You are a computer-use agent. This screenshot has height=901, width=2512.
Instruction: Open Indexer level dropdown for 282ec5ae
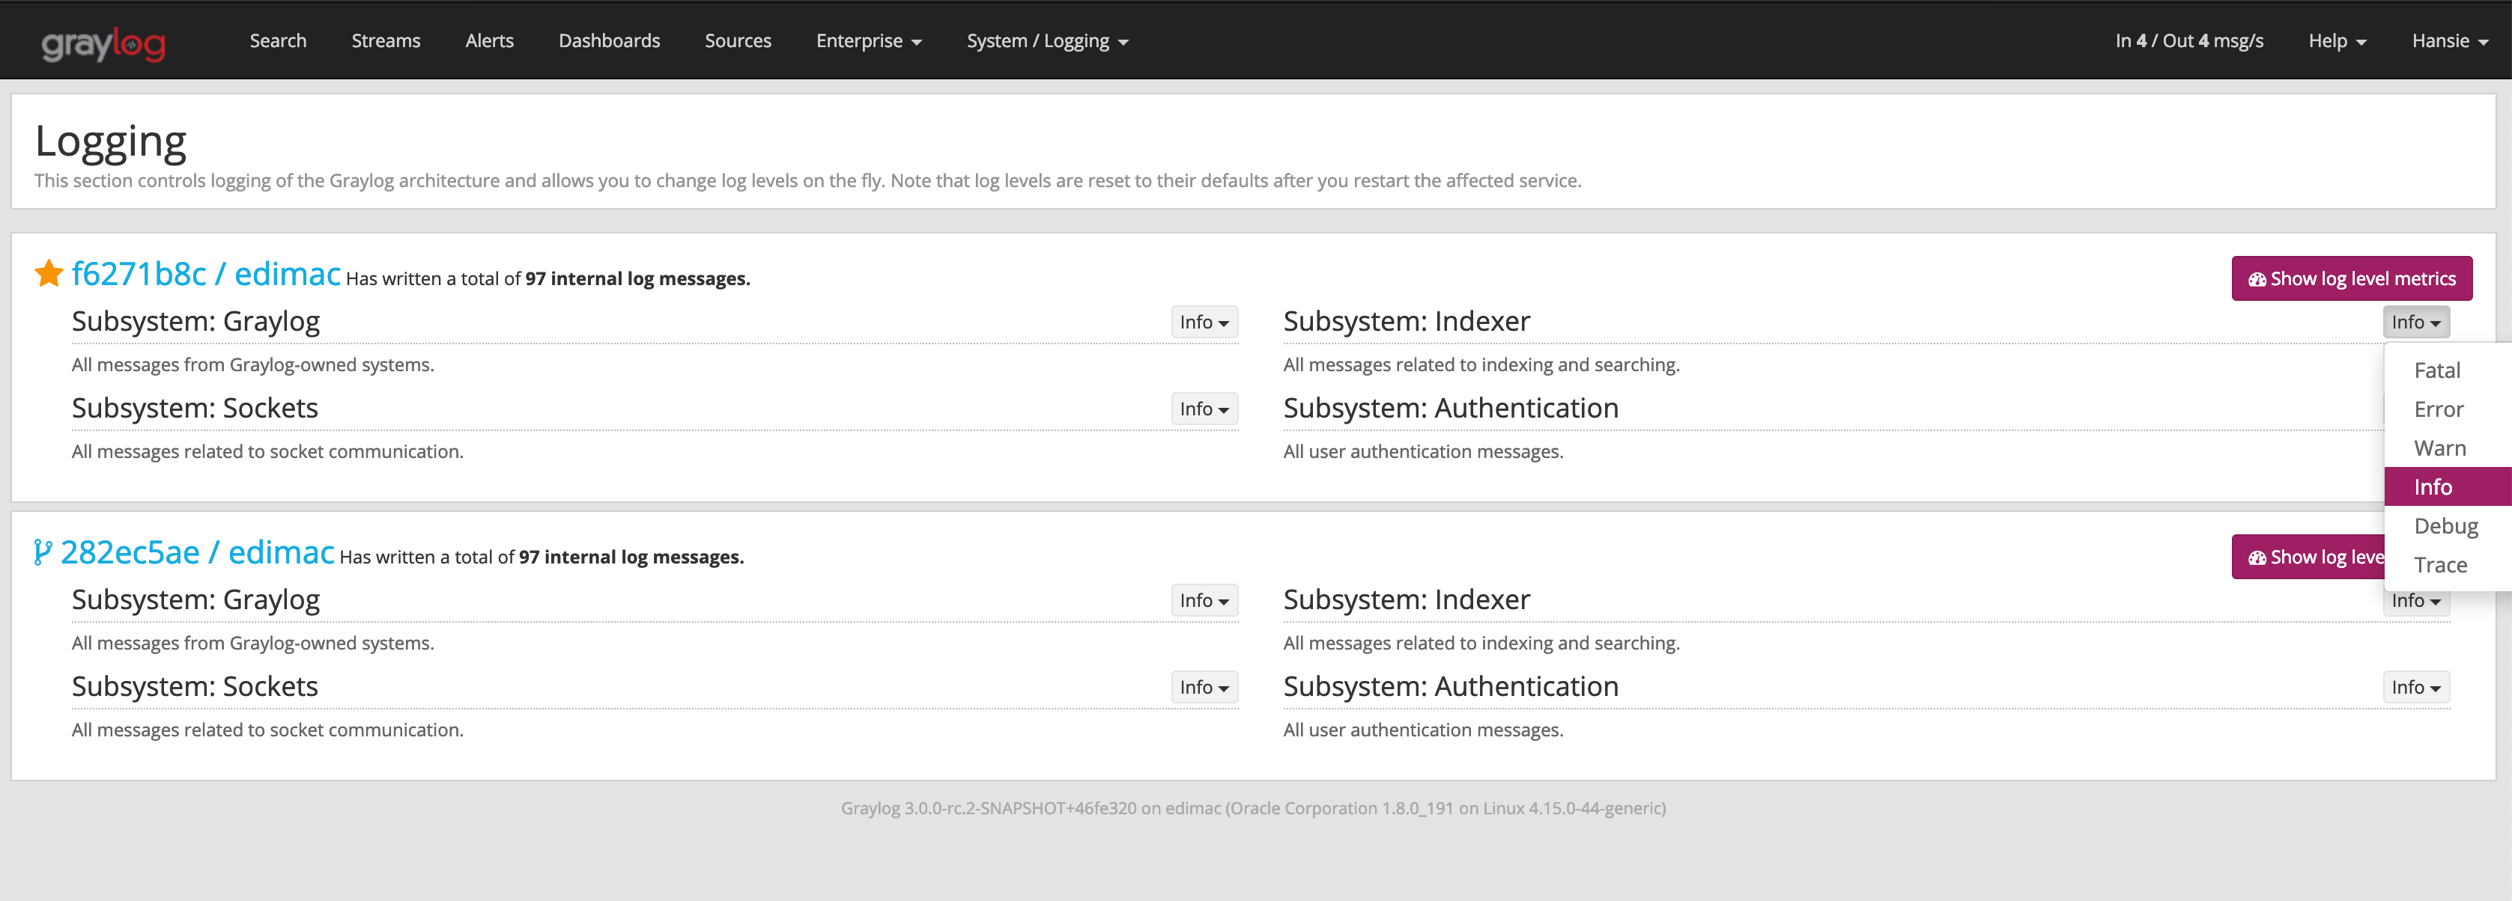(2415, 602)
